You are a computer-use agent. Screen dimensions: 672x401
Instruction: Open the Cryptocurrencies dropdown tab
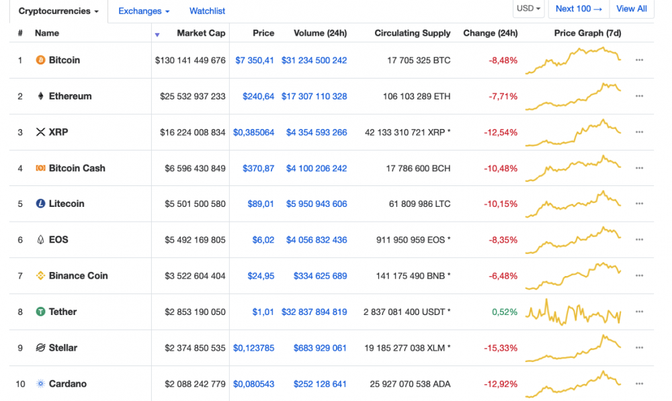point(58,11)
